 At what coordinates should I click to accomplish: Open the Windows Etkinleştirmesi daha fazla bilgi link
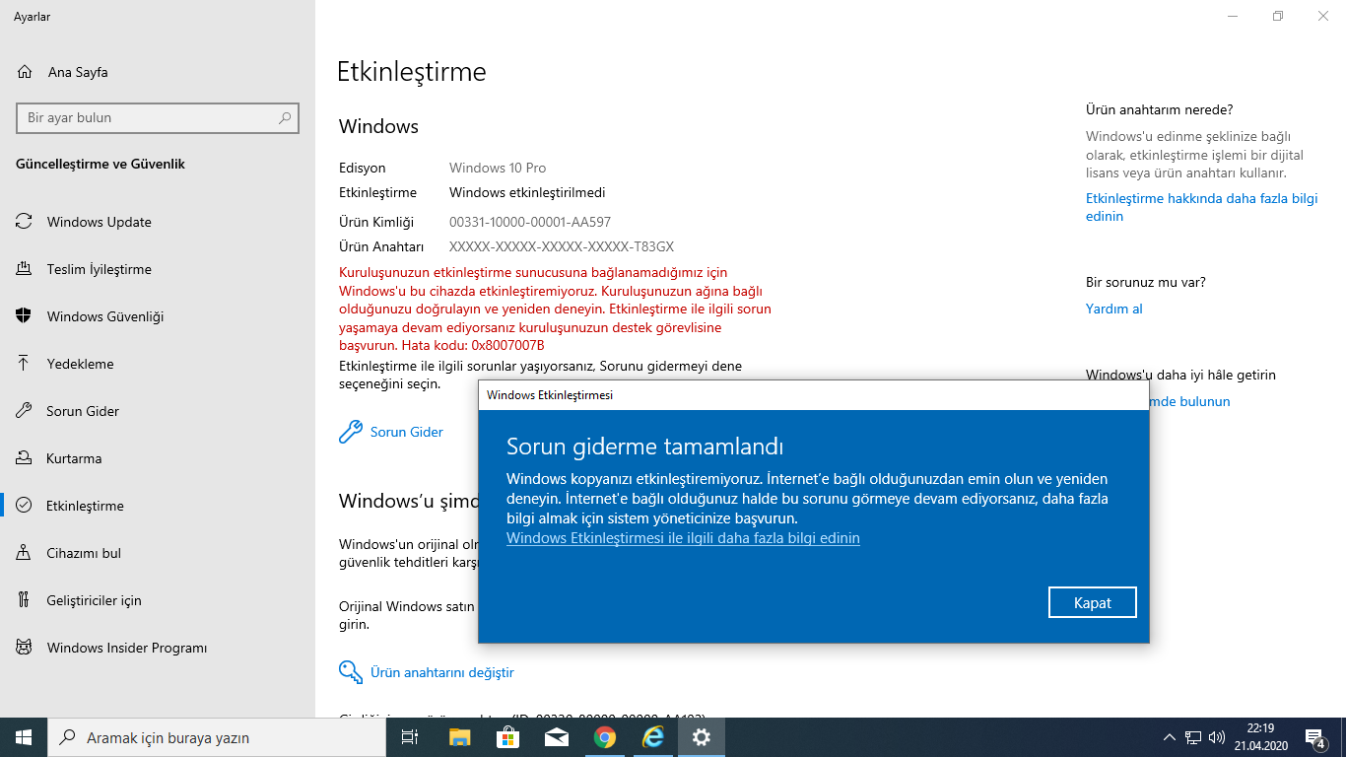pos(682,537)
